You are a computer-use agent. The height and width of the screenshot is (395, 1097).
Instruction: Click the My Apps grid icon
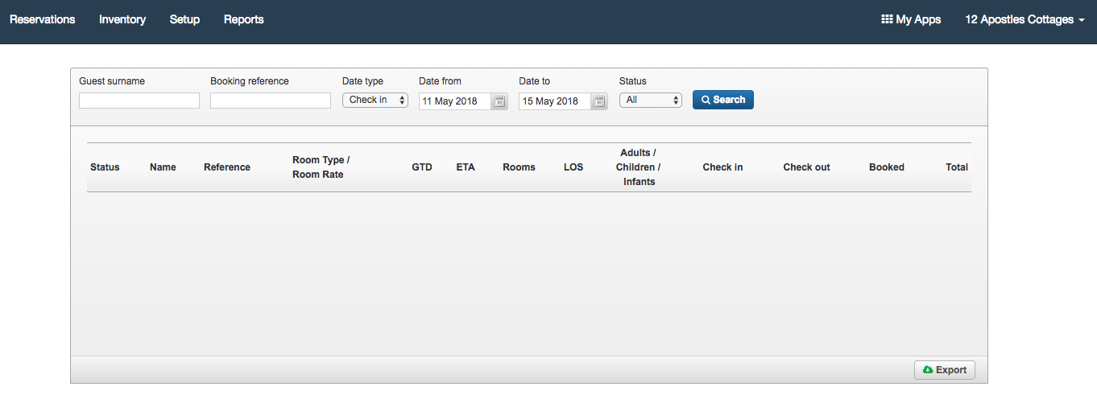[x=887, y=19]
